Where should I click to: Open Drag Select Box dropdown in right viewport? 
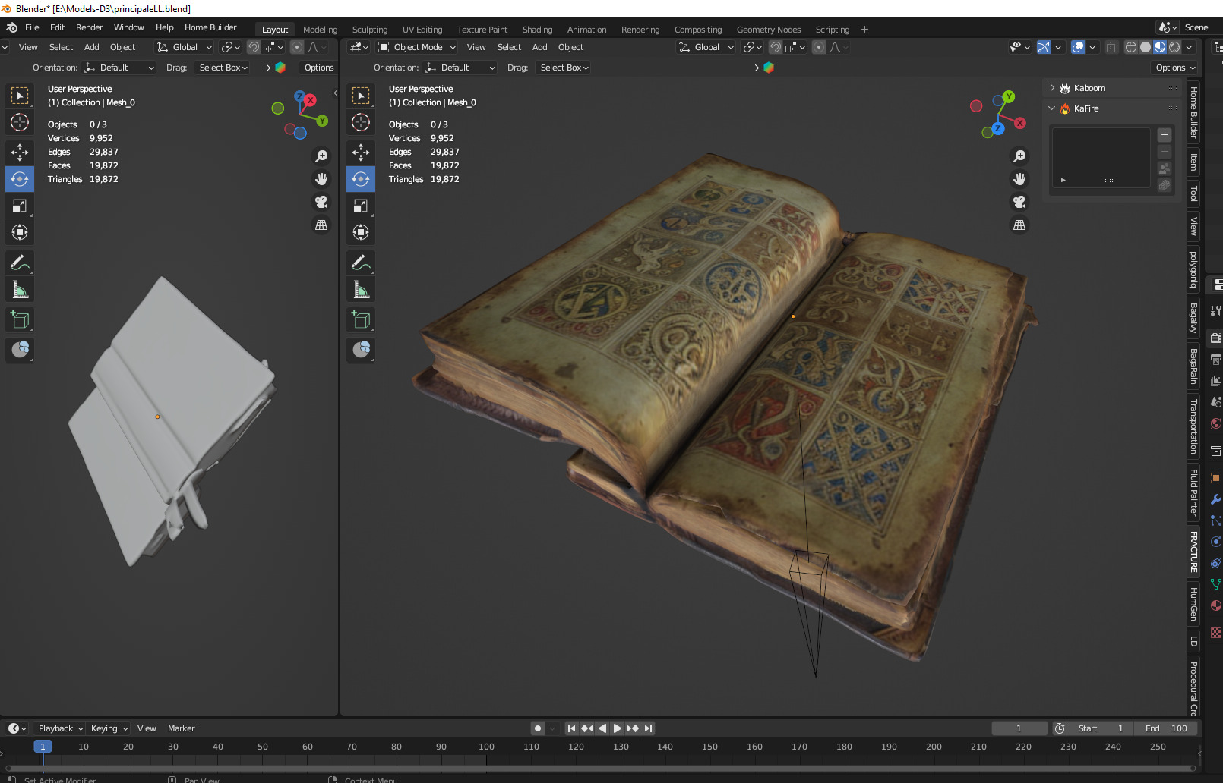pos(564,68)
